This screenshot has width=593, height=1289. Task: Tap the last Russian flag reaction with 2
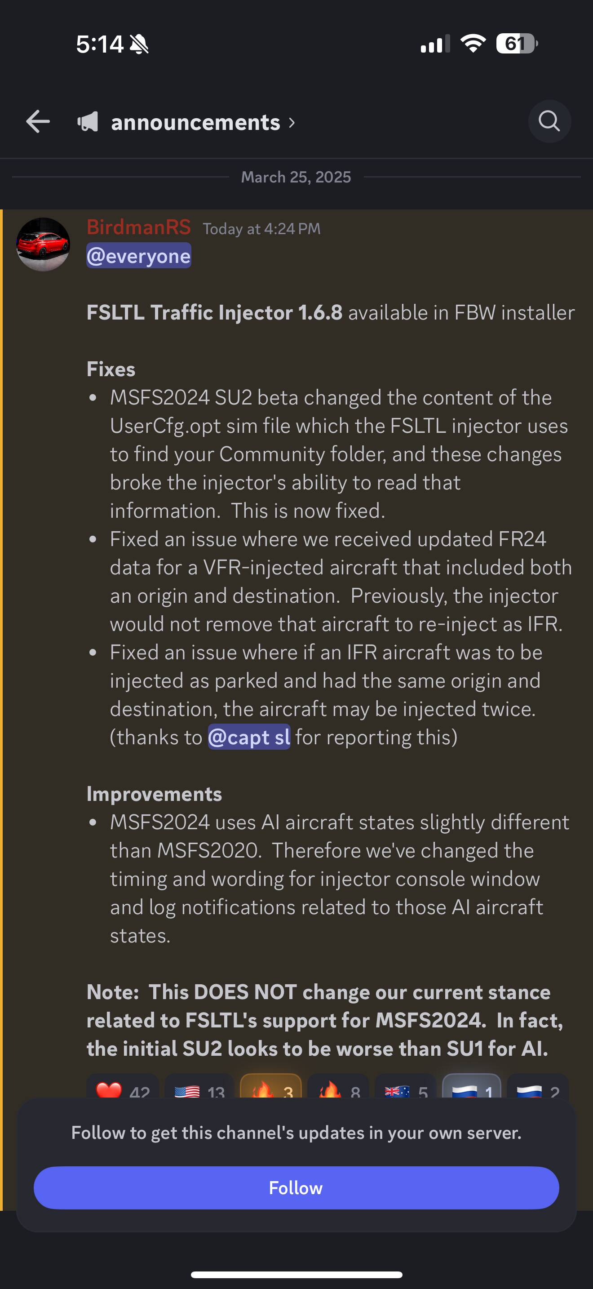537,1087
